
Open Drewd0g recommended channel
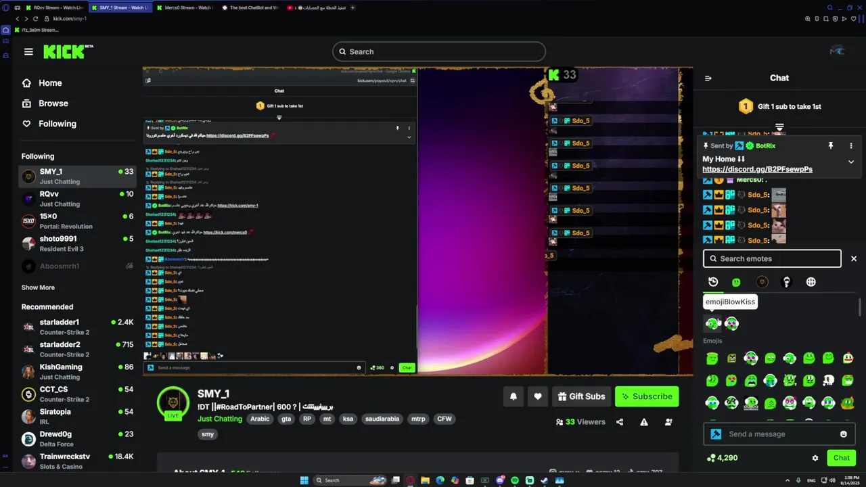coord(77,438)
